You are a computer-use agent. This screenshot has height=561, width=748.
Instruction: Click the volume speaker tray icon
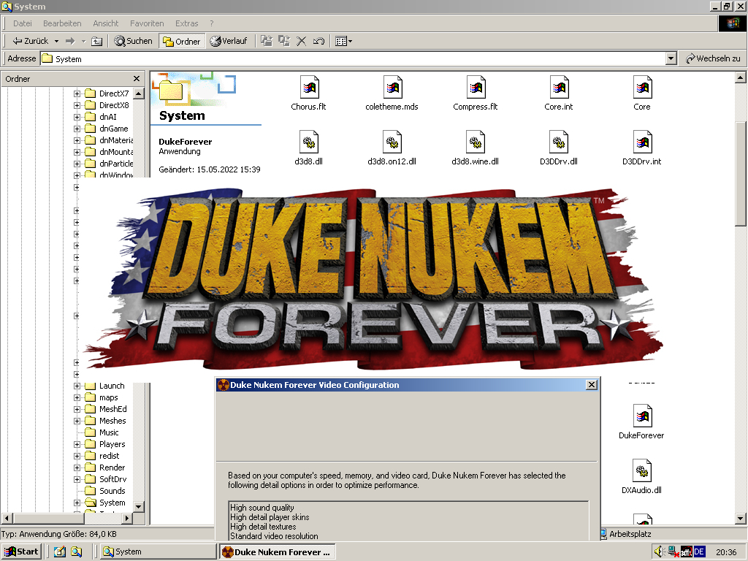tap(660, 552)
